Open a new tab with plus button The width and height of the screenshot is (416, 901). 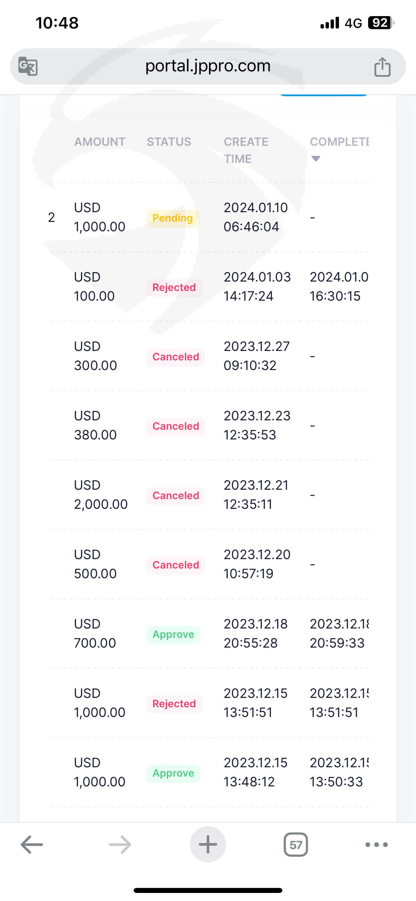pyautogui.click(x=208, y=844)
